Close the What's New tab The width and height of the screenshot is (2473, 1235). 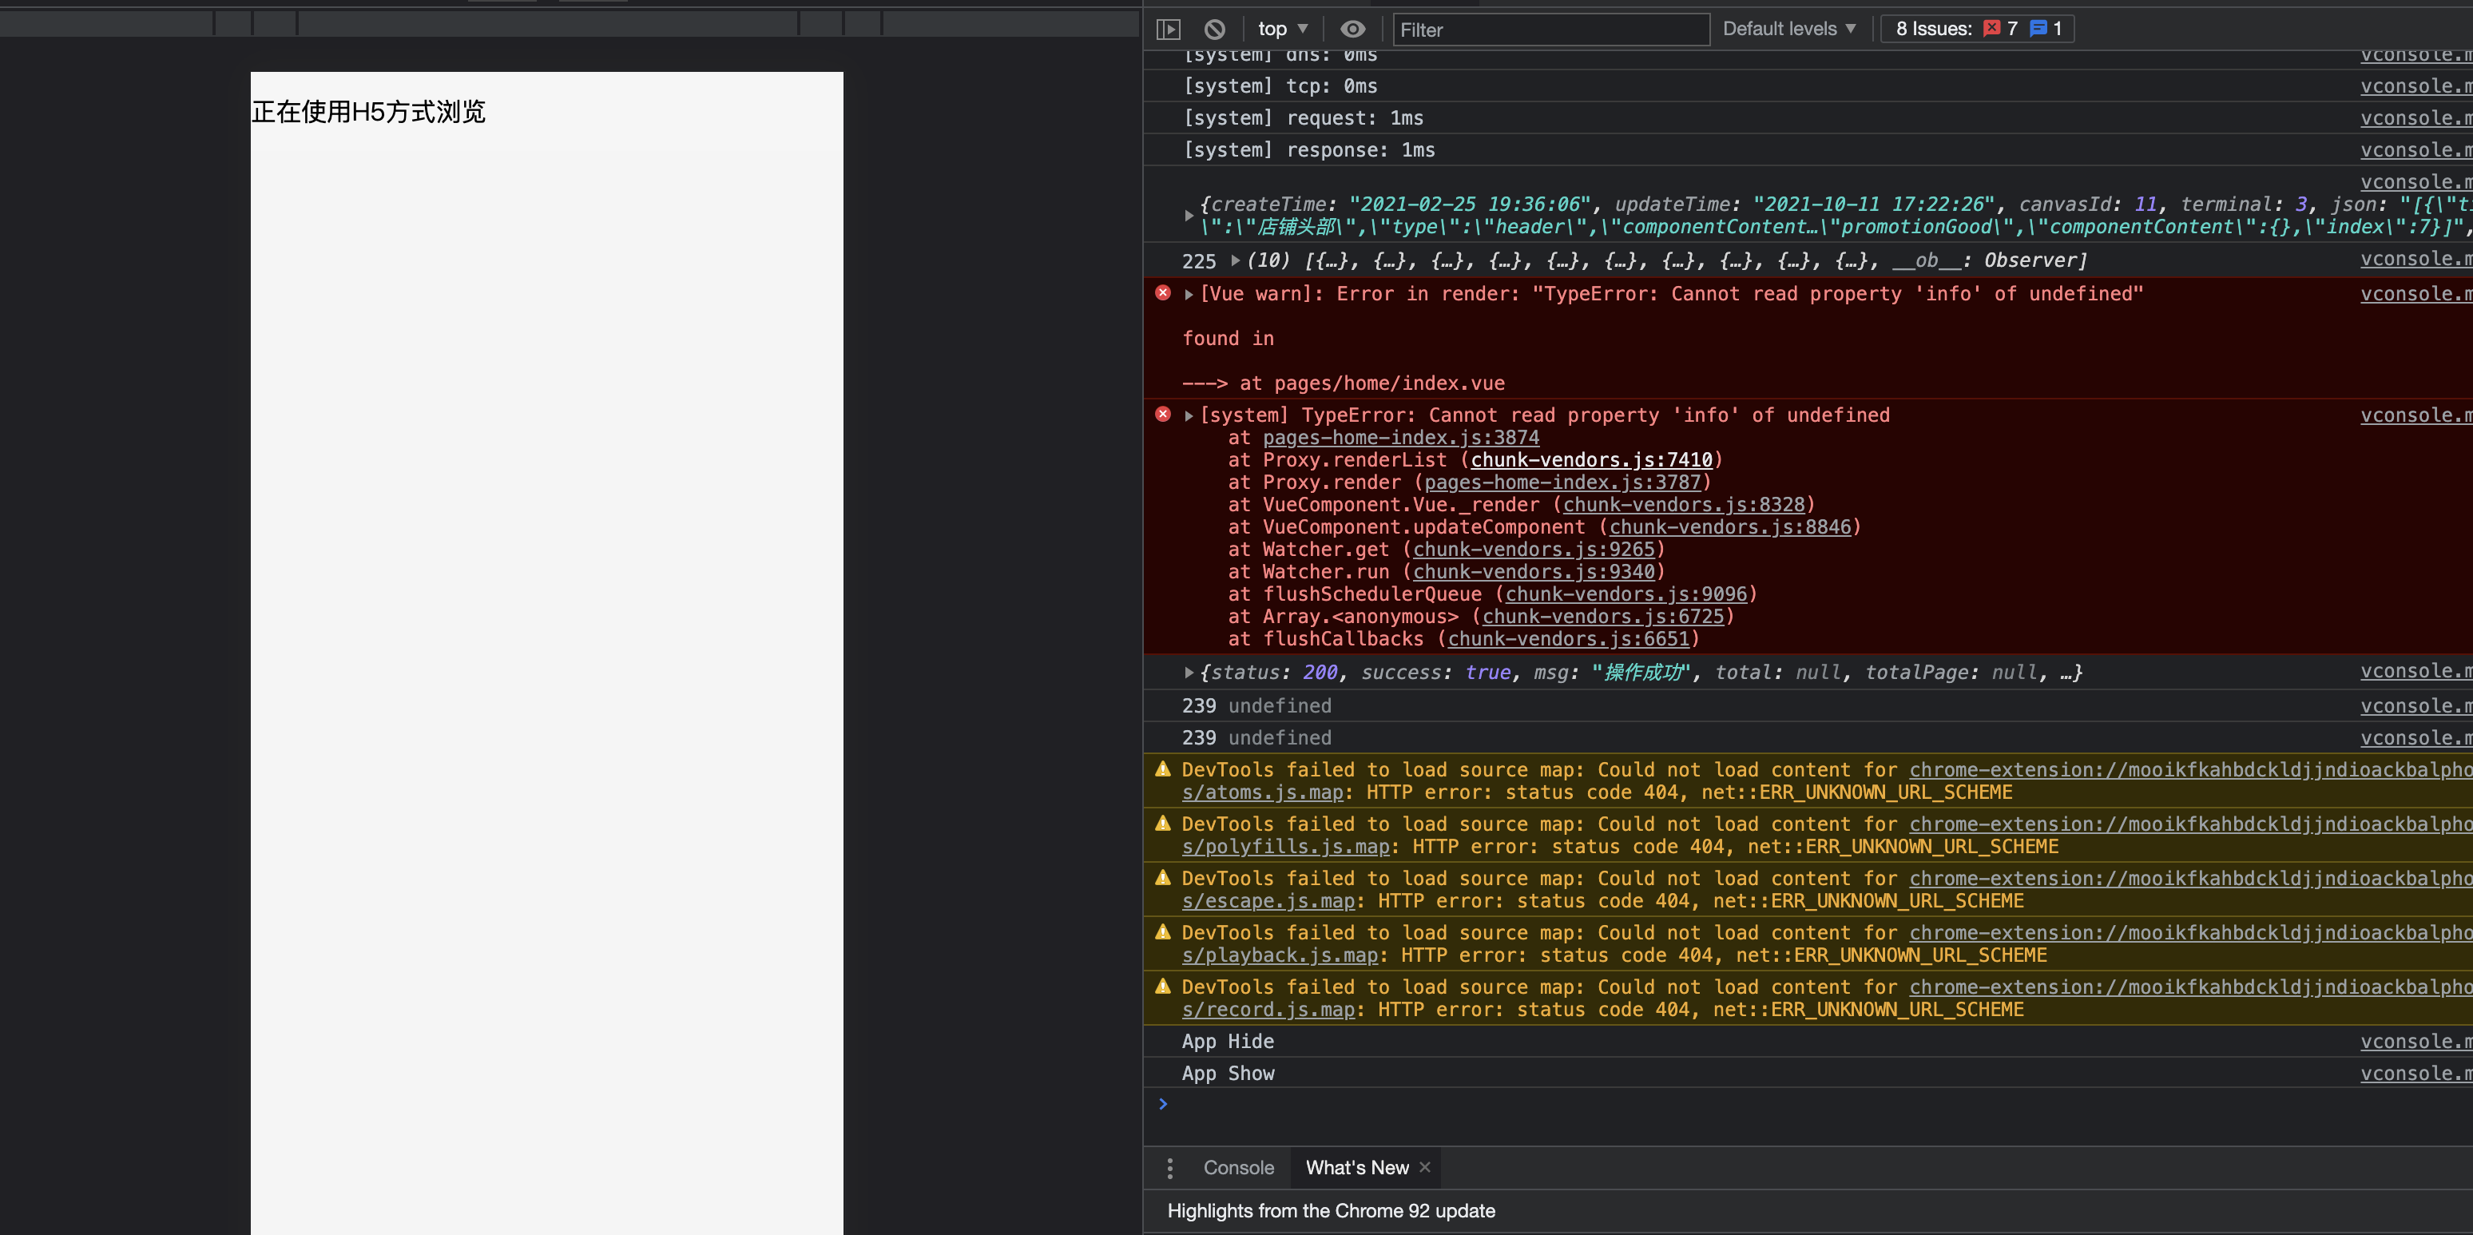coord(1425,1167)
